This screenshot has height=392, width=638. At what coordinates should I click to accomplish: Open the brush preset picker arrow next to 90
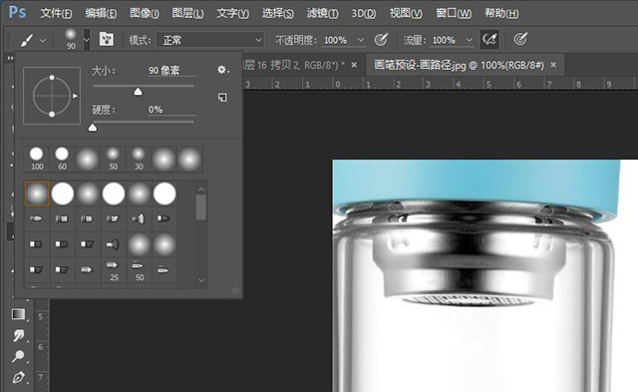[87, 40]
